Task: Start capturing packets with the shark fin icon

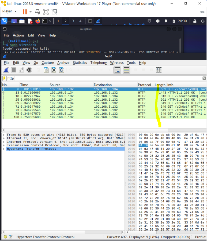Action: coord(6,70)
